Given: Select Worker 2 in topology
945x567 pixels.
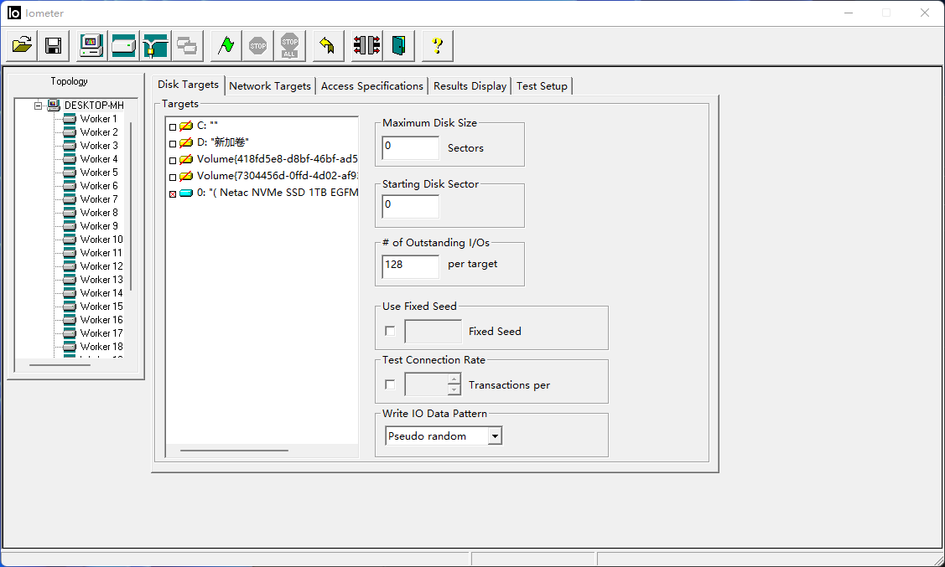Looking at the screenshot, I should click(x=99, y=132).
